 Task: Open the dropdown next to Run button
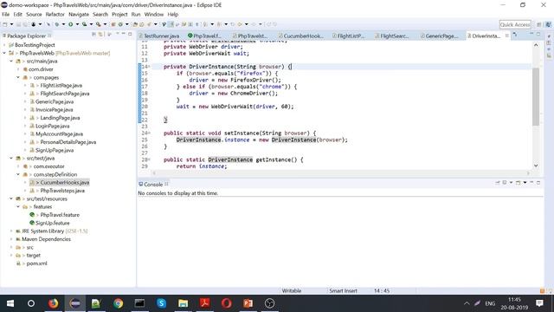point(77,24)
